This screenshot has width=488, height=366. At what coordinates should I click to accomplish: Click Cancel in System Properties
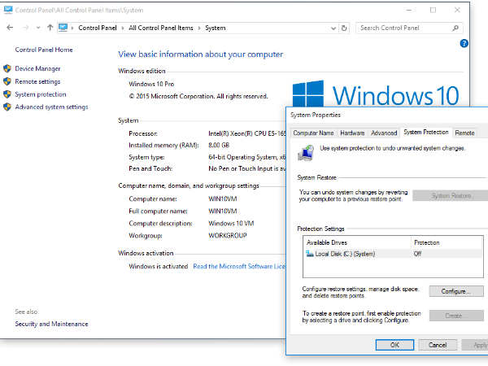point(438,345)
